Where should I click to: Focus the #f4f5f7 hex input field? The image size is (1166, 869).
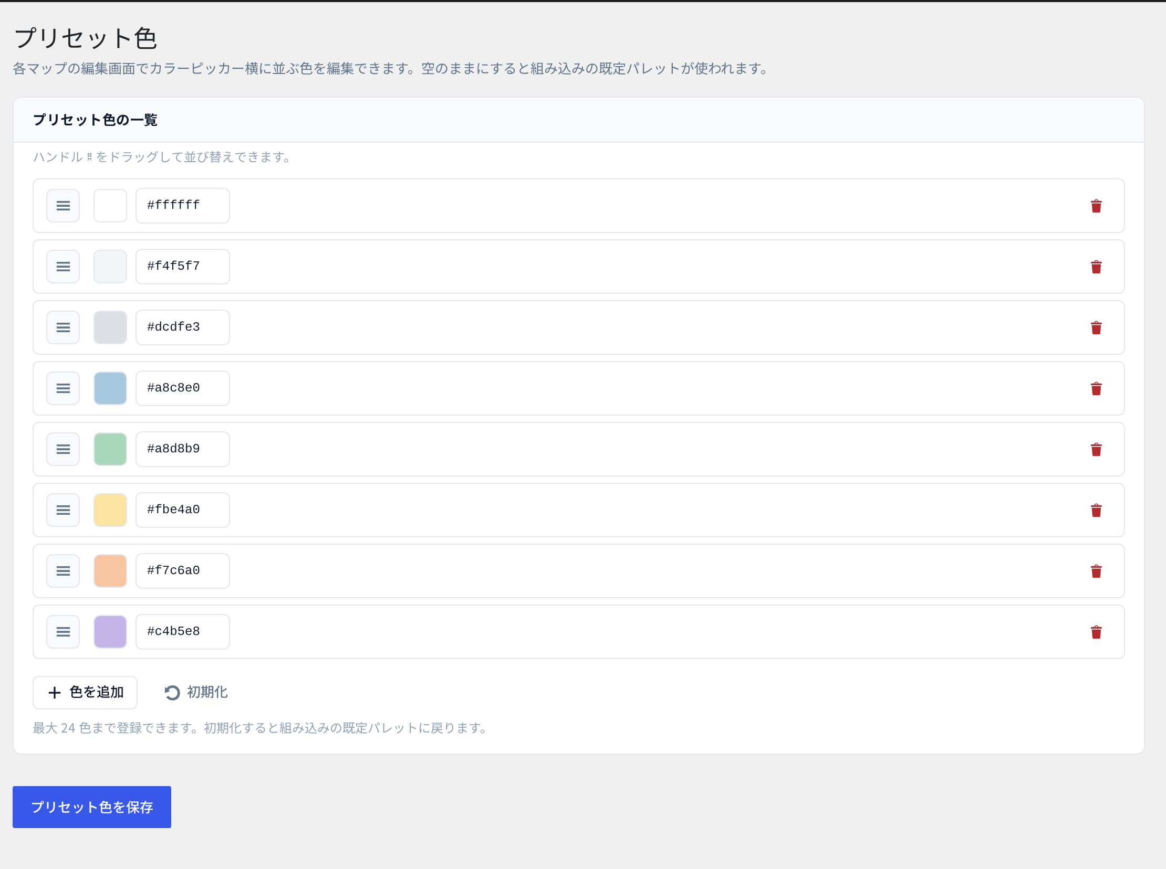(x=183, y=267)
